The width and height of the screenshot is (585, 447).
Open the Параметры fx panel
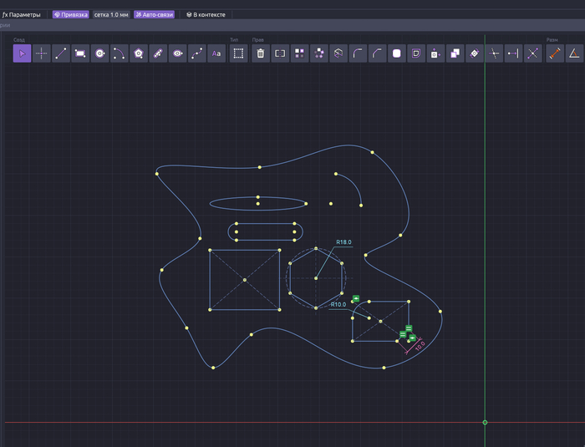tap(21, 14)
